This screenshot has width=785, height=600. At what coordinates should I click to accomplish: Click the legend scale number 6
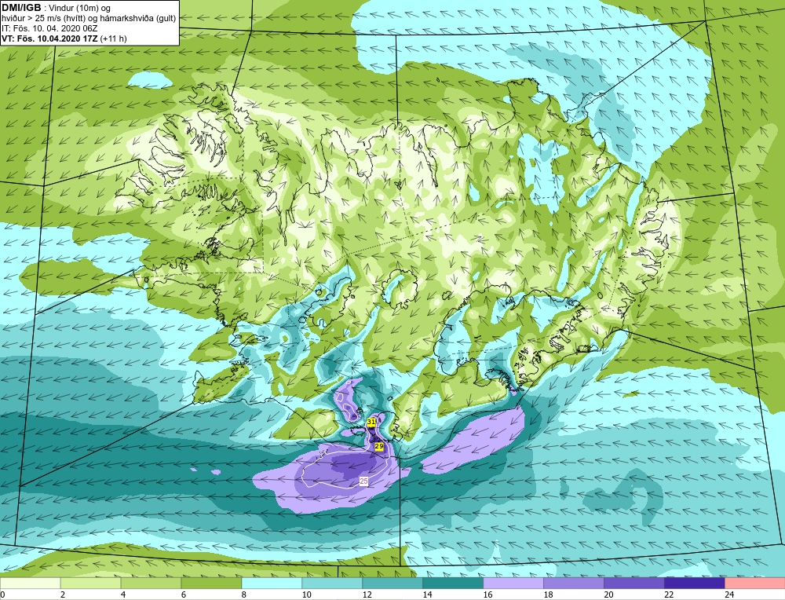(x=184, y=595)
